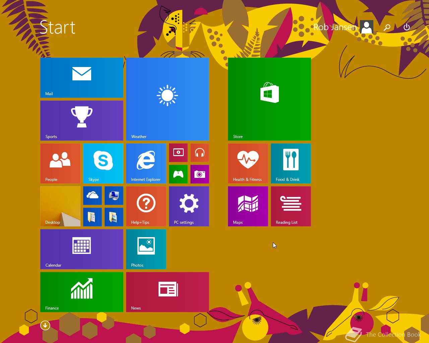Open the small Video tile
Screen dimensions: 429x343
pos(178,153)
